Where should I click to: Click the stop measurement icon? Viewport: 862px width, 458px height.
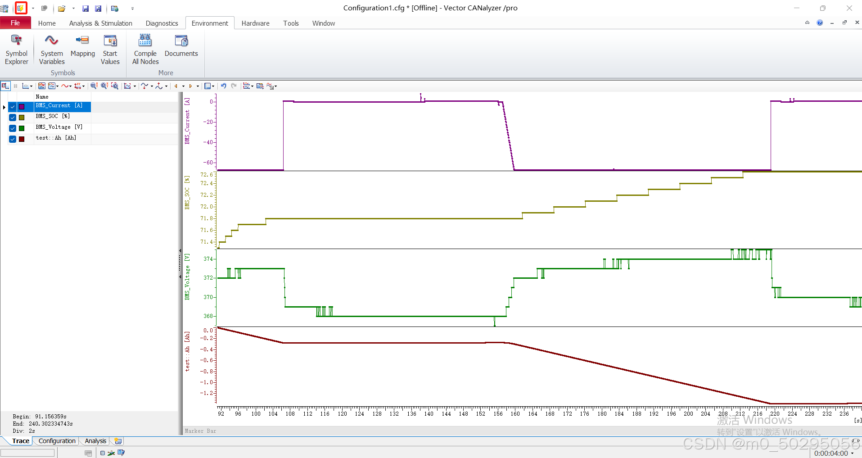click(44, 8)
